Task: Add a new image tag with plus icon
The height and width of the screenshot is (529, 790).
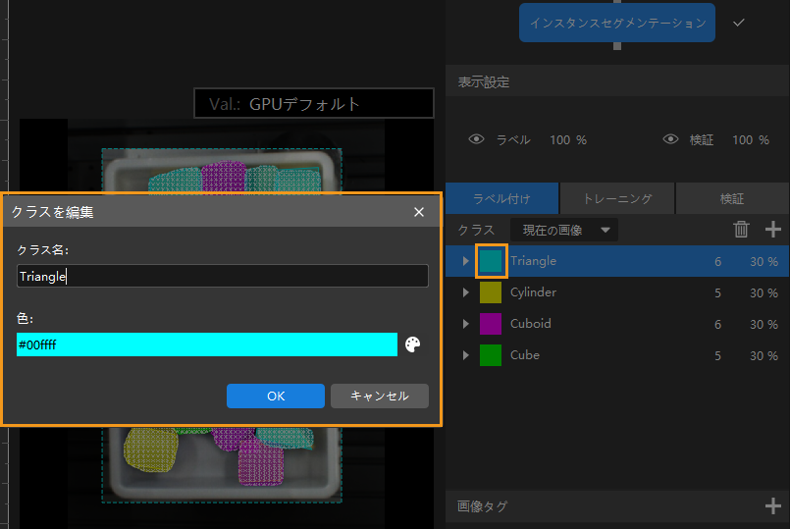Action: 773,506
